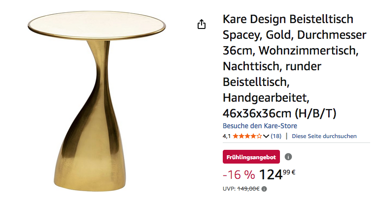Click the 4,1 rating number
Image resolution: width=379 pixels, height=197 pixels.
[x=227, y=136]
